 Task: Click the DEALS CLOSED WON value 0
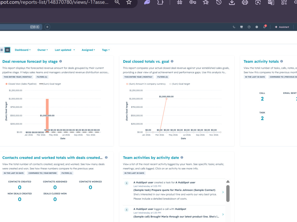point(55,199)
